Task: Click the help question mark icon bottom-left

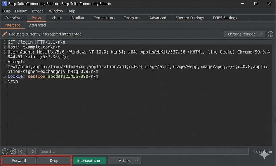Action: pos(5,151)
